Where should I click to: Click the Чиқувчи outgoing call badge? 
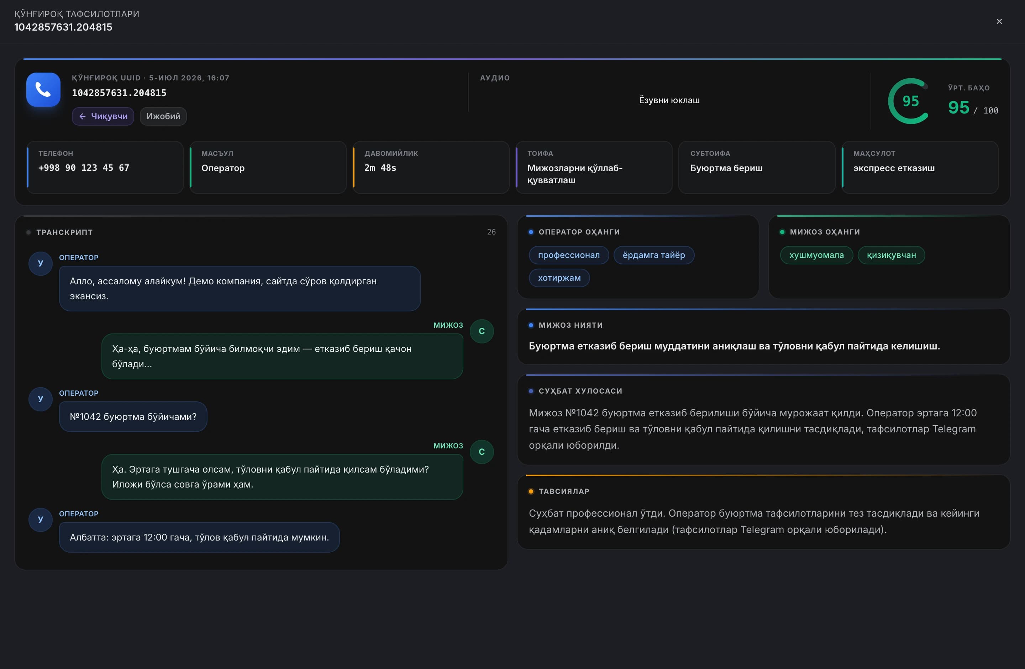tap(103, 116)
